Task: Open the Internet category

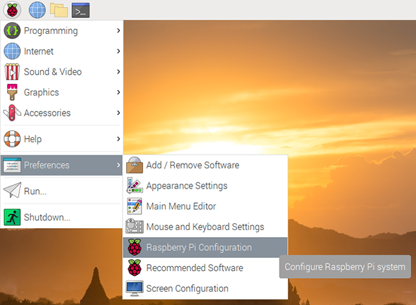Action: pyautogui.click(x=62, y=51)
